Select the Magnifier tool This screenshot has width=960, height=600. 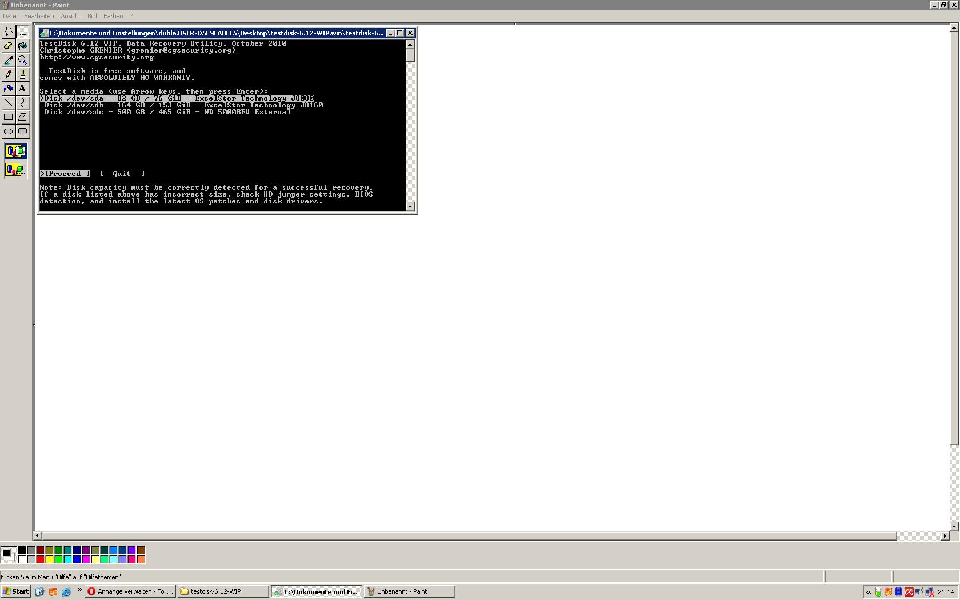(23, 60)
